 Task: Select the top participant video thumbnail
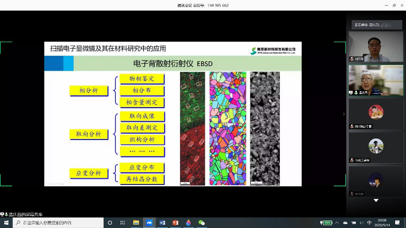point(376,47)
